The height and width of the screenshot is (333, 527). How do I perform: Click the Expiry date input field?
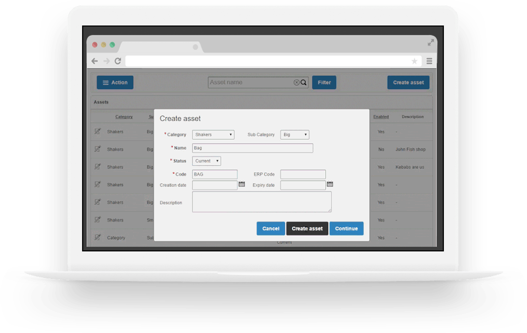pos(303,185)
